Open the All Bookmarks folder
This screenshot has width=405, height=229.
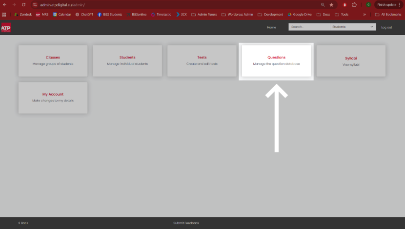(388, 15)
